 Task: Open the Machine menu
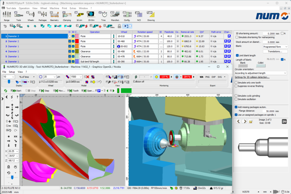(x=54, y=8)
